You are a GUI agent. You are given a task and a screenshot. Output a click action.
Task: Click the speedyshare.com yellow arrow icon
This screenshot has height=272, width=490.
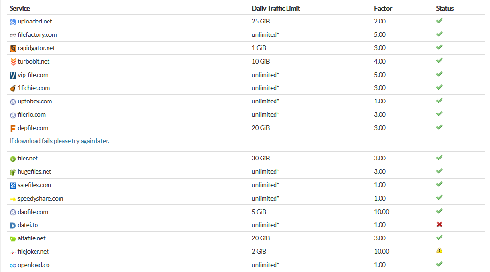pos(12,199)
